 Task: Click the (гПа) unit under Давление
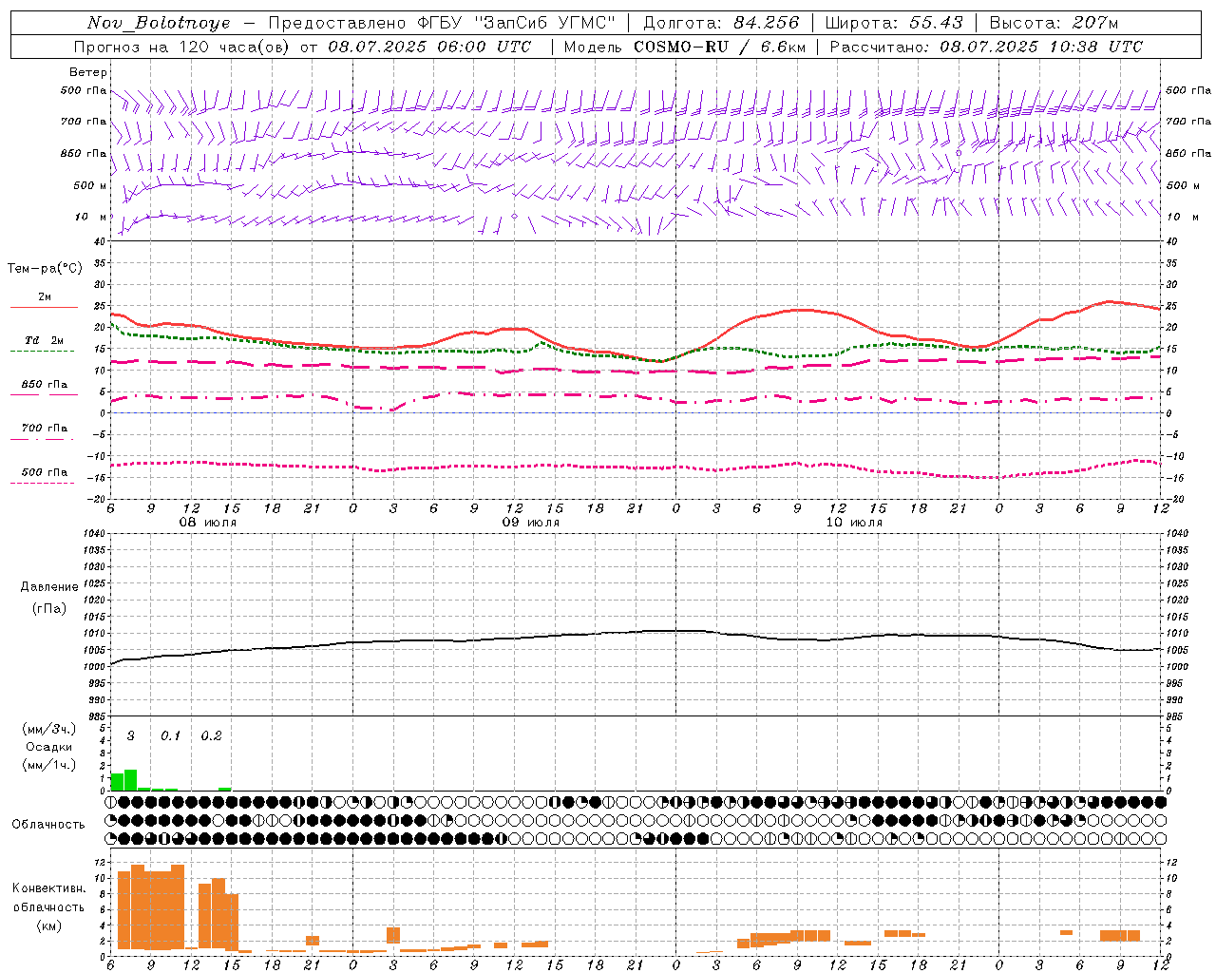(x=49, y=608)
